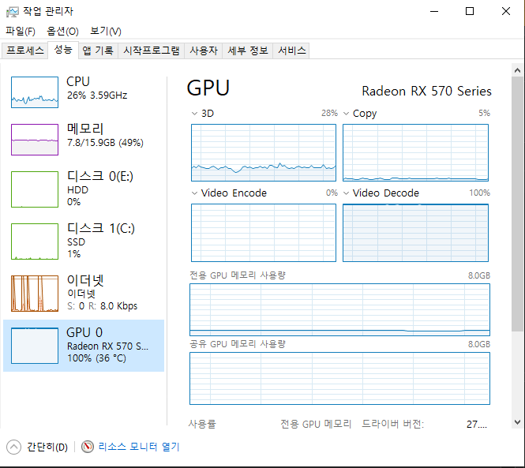Click the Video Decode usage graph
The width and height of the screenshot is (525, 468).
pyautogui.click(x=415, y=233)
